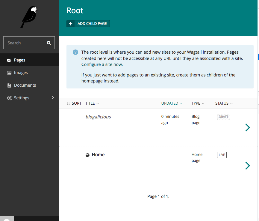Explore child pages of Home arrow
Screen dimensions: 259x221
tap(248, 166)
